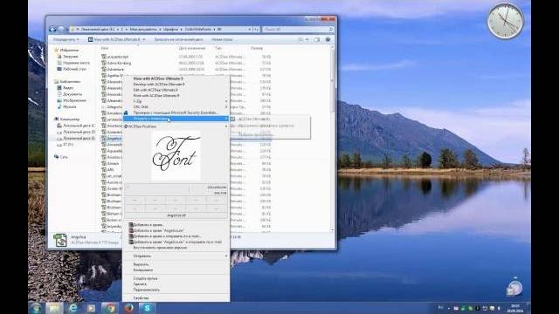Image resolution: width=559 pixels, height=314 pixels.
Task: Choose View with ACDSee Ultimate 8 in context menu
Action: [x=176, y=78]
